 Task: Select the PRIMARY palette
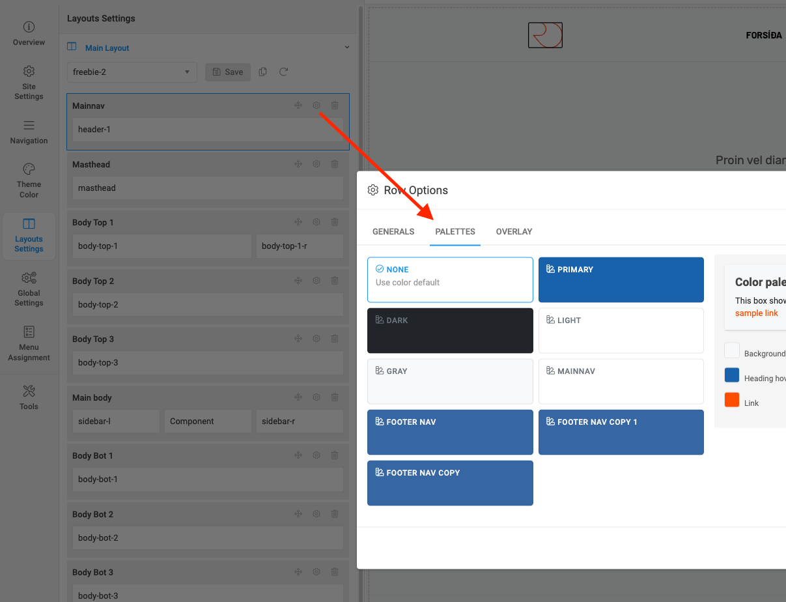pyautogui.click(x=621, y=279)
